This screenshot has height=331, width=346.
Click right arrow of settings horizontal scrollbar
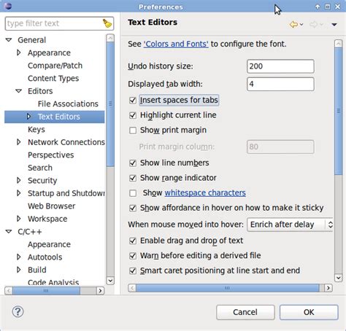click(x=328, y=288)
